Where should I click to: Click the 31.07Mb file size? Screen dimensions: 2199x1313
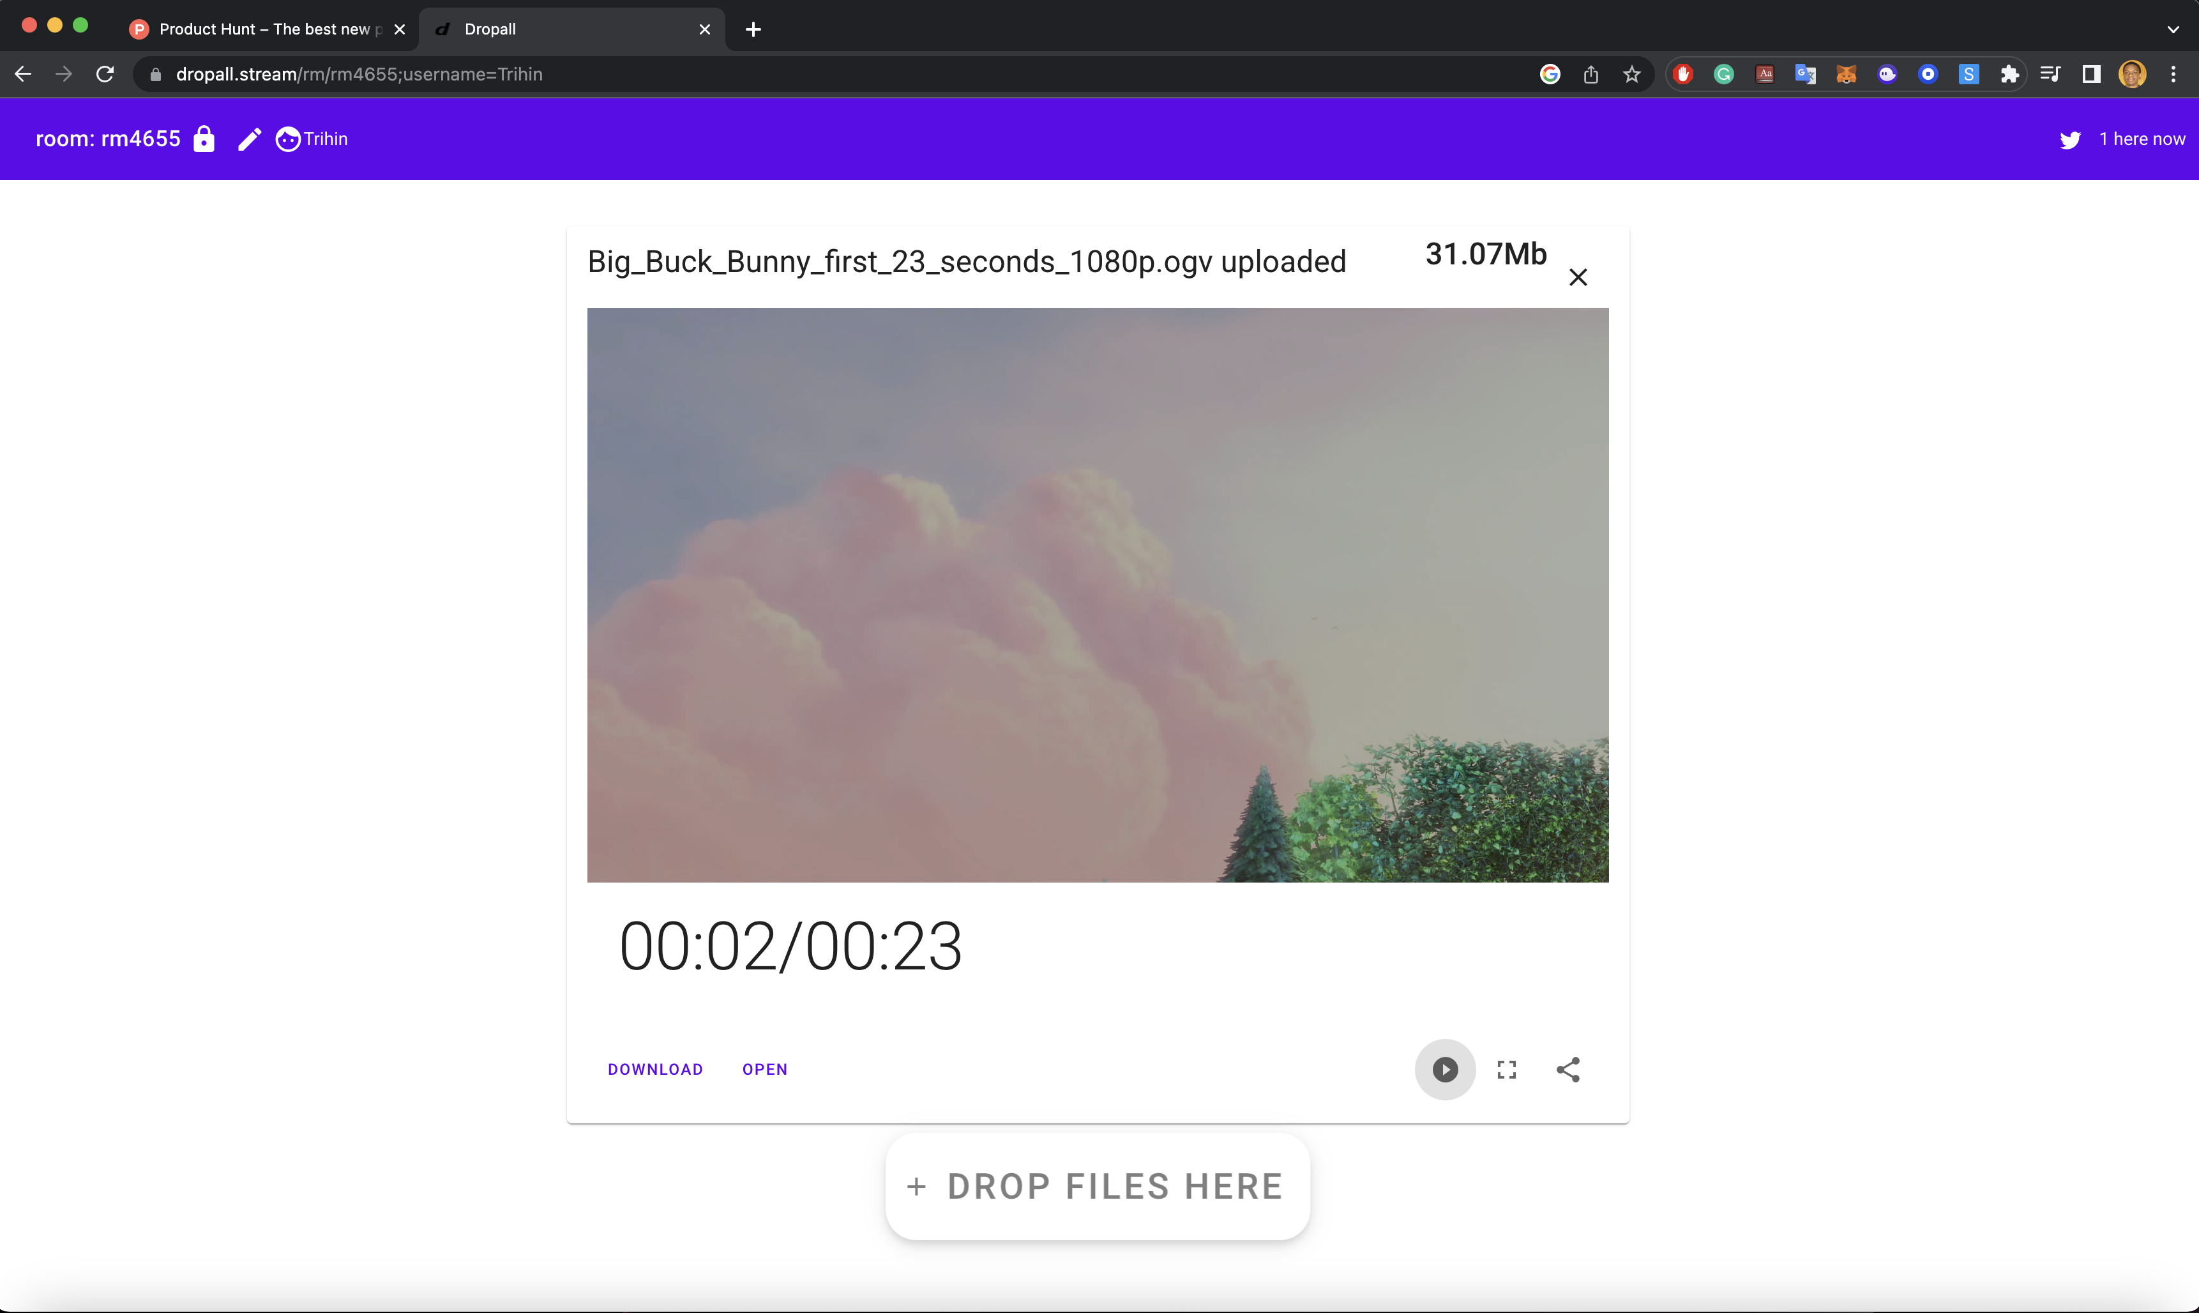1486,254
